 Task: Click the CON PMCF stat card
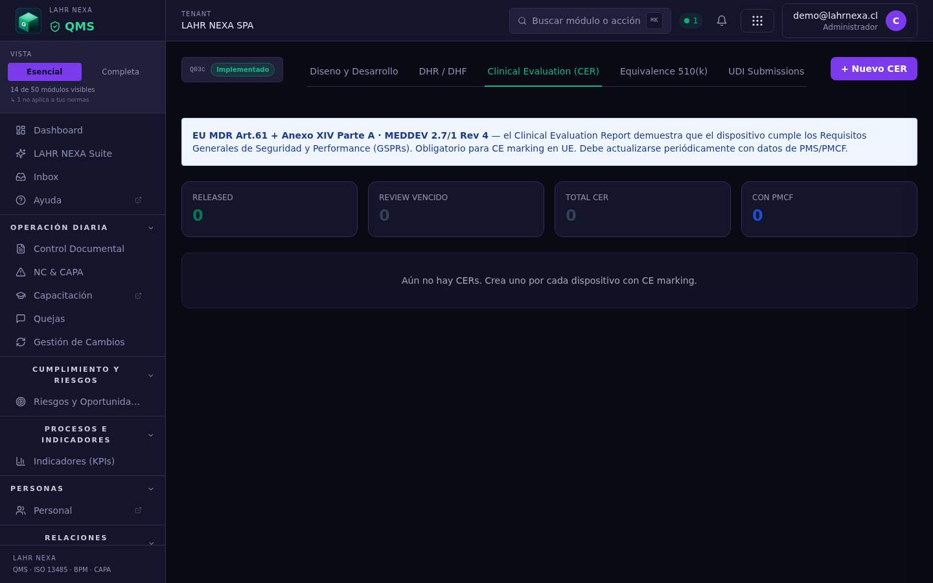pyautogui.click(x=829, y=209)
